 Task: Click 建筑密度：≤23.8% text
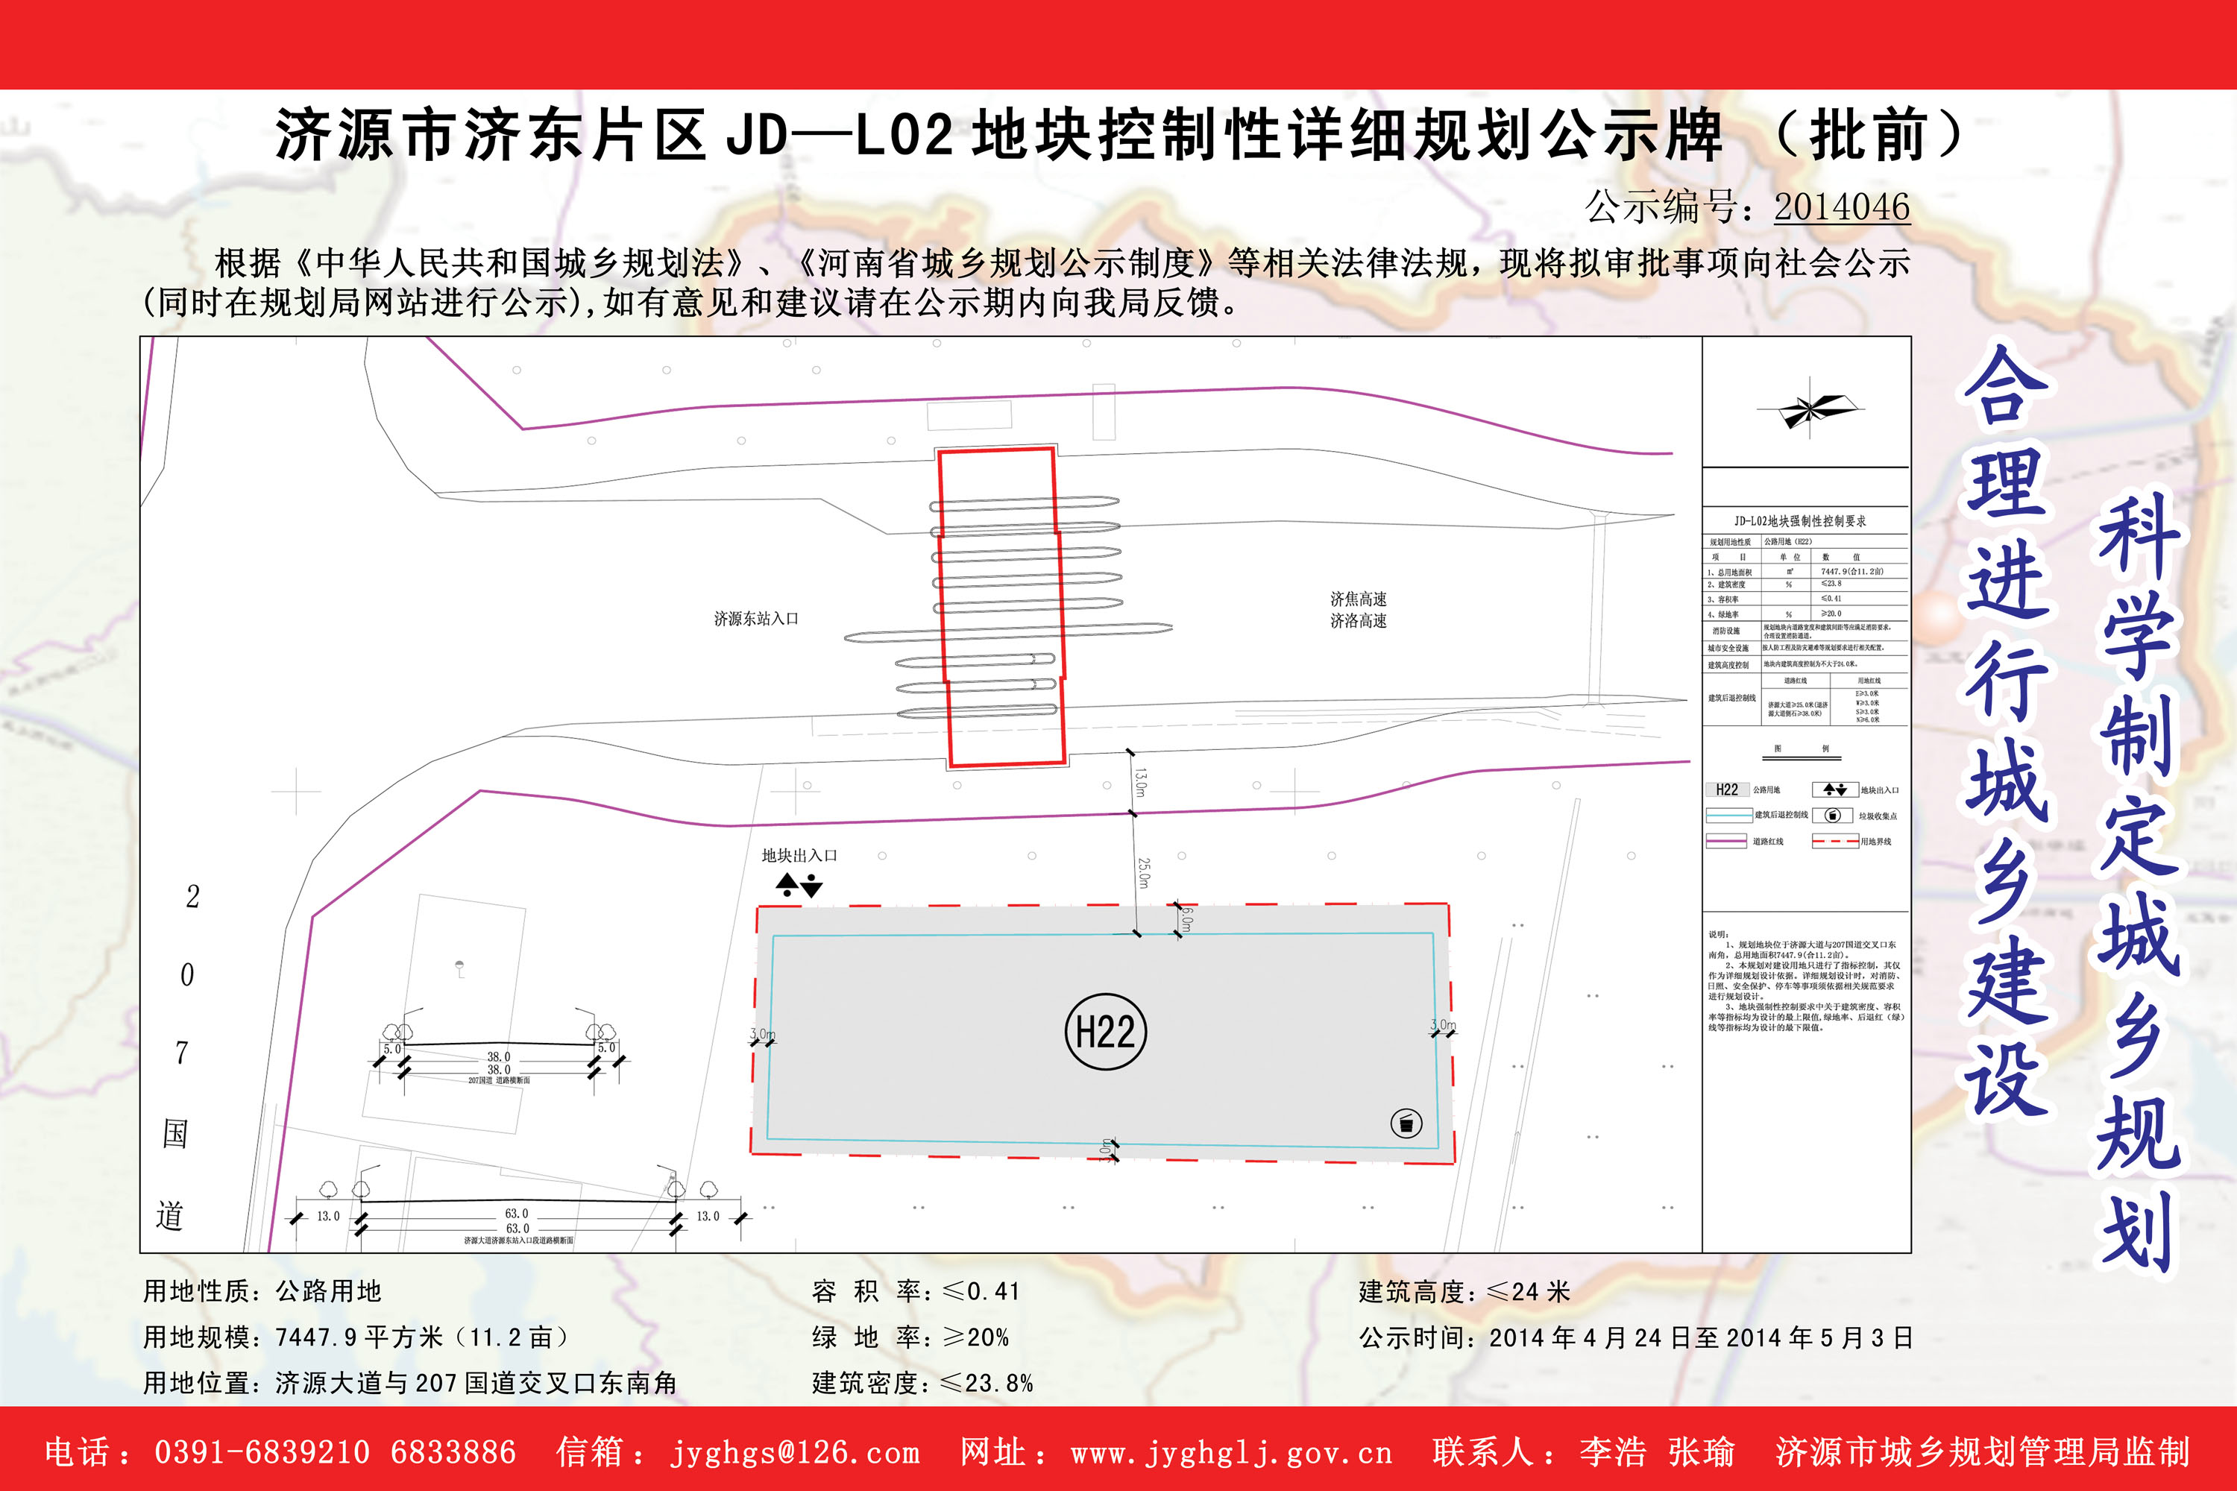point(922,1383)
